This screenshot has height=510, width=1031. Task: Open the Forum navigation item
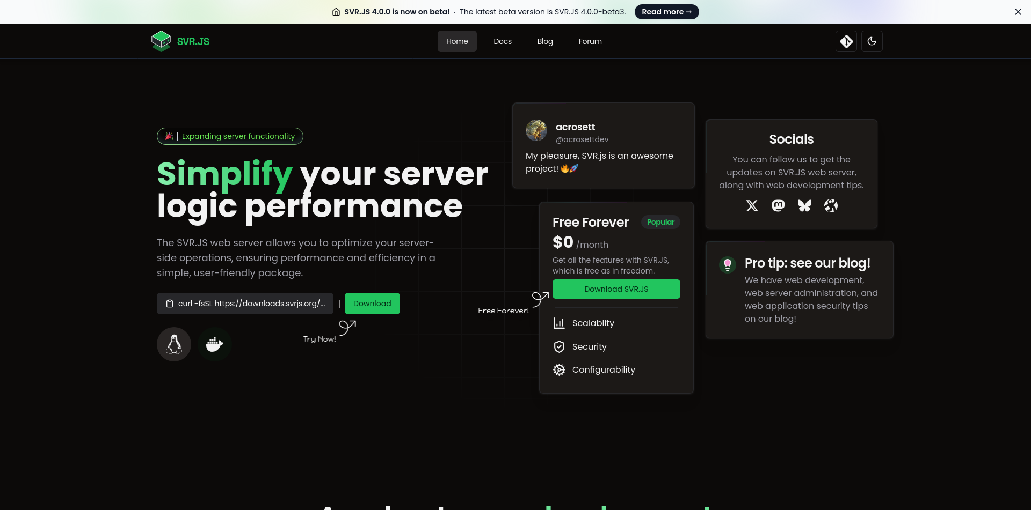590,41
